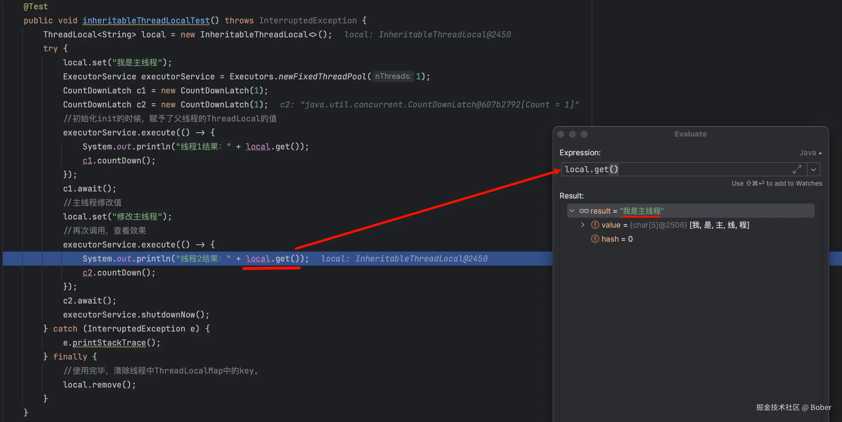Collapse the result node chevron
This screenshot has width=842, height=422.
point(572,211)
